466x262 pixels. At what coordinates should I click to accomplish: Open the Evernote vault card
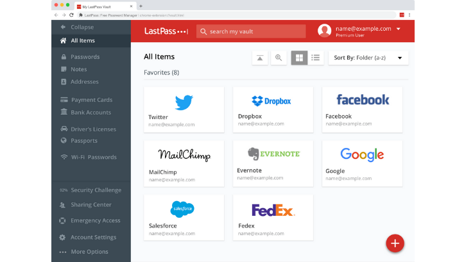tap(273, 164)
